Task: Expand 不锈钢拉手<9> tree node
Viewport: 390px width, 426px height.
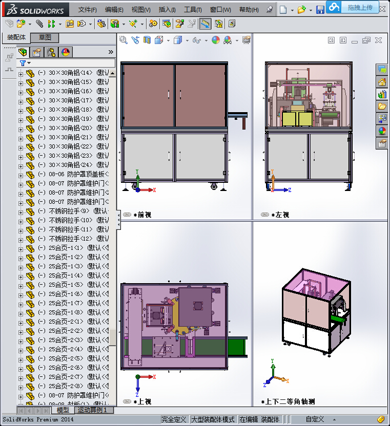Action: point(20,212)
